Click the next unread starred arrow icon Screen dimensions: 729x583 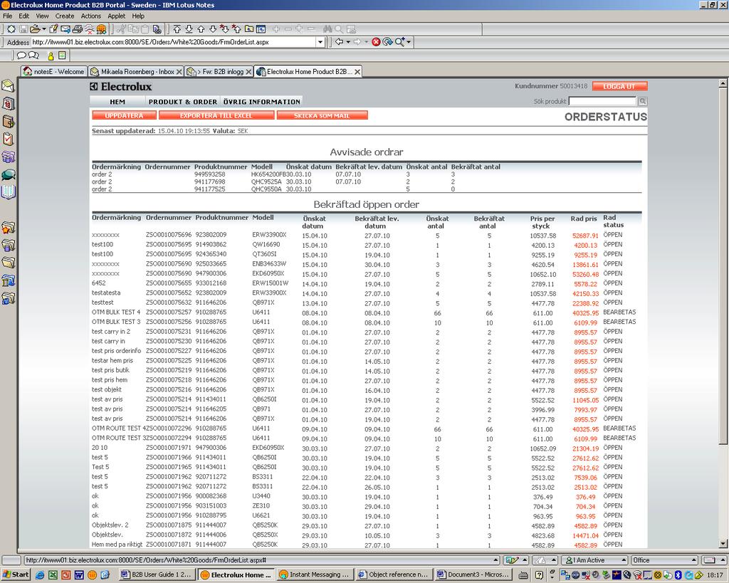[224, 28]
